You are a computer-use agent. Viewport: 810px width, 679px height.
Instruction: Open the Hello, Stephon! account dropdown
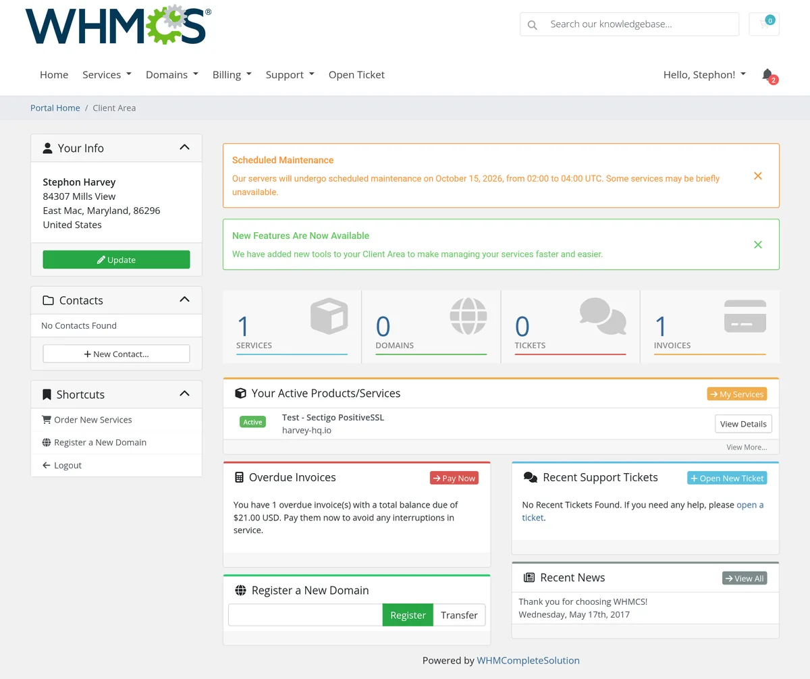705,75
